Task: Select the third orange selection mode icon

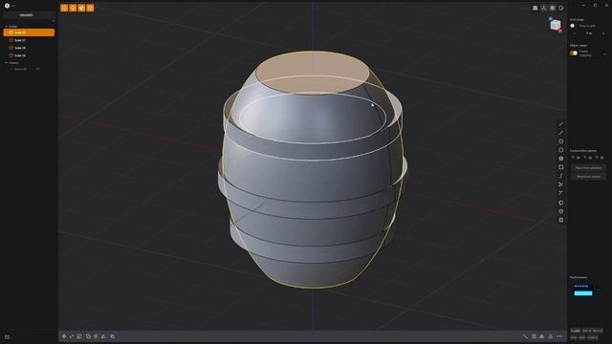Action: [x=81, y=8]
